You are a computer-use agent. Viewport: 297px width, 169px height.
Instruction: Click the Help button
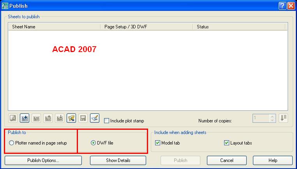tap(273, 160)
